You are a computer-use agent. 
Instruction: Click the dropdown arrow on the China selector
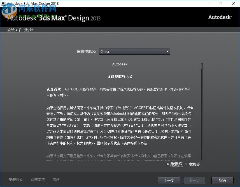167,52
